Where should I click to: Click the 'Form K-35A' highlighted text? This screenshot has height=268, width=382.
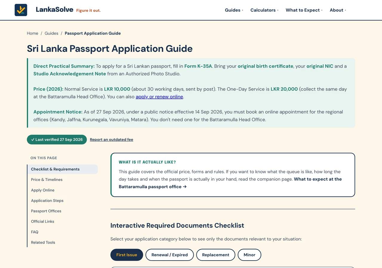[198, 66]
